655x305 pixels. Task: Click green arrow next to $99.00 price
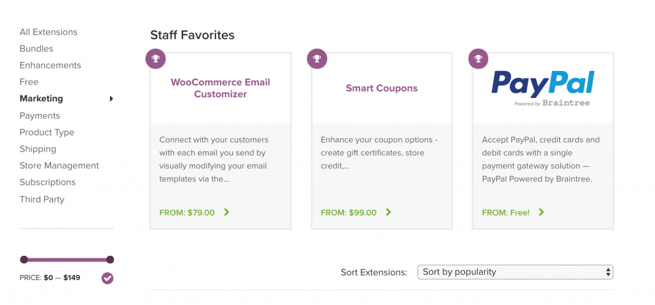pyautogui.click(x=389, y=212)
